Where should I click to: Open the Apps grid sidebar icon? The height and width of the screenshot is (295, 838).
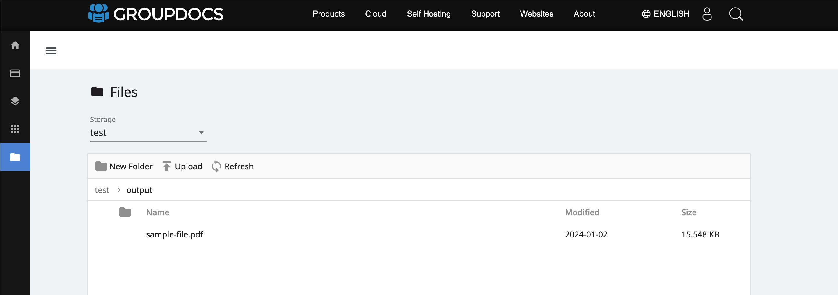pos(15,129)
